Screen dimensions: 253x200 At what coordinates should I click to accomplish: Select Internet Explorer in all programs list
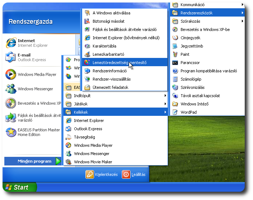click(x=116, y=121)
